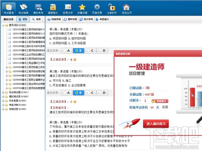The width and height of the screenshot is (202, 151).
Task: Select option C for question 1
Action: pyautogui.click(x=90, y=51)
